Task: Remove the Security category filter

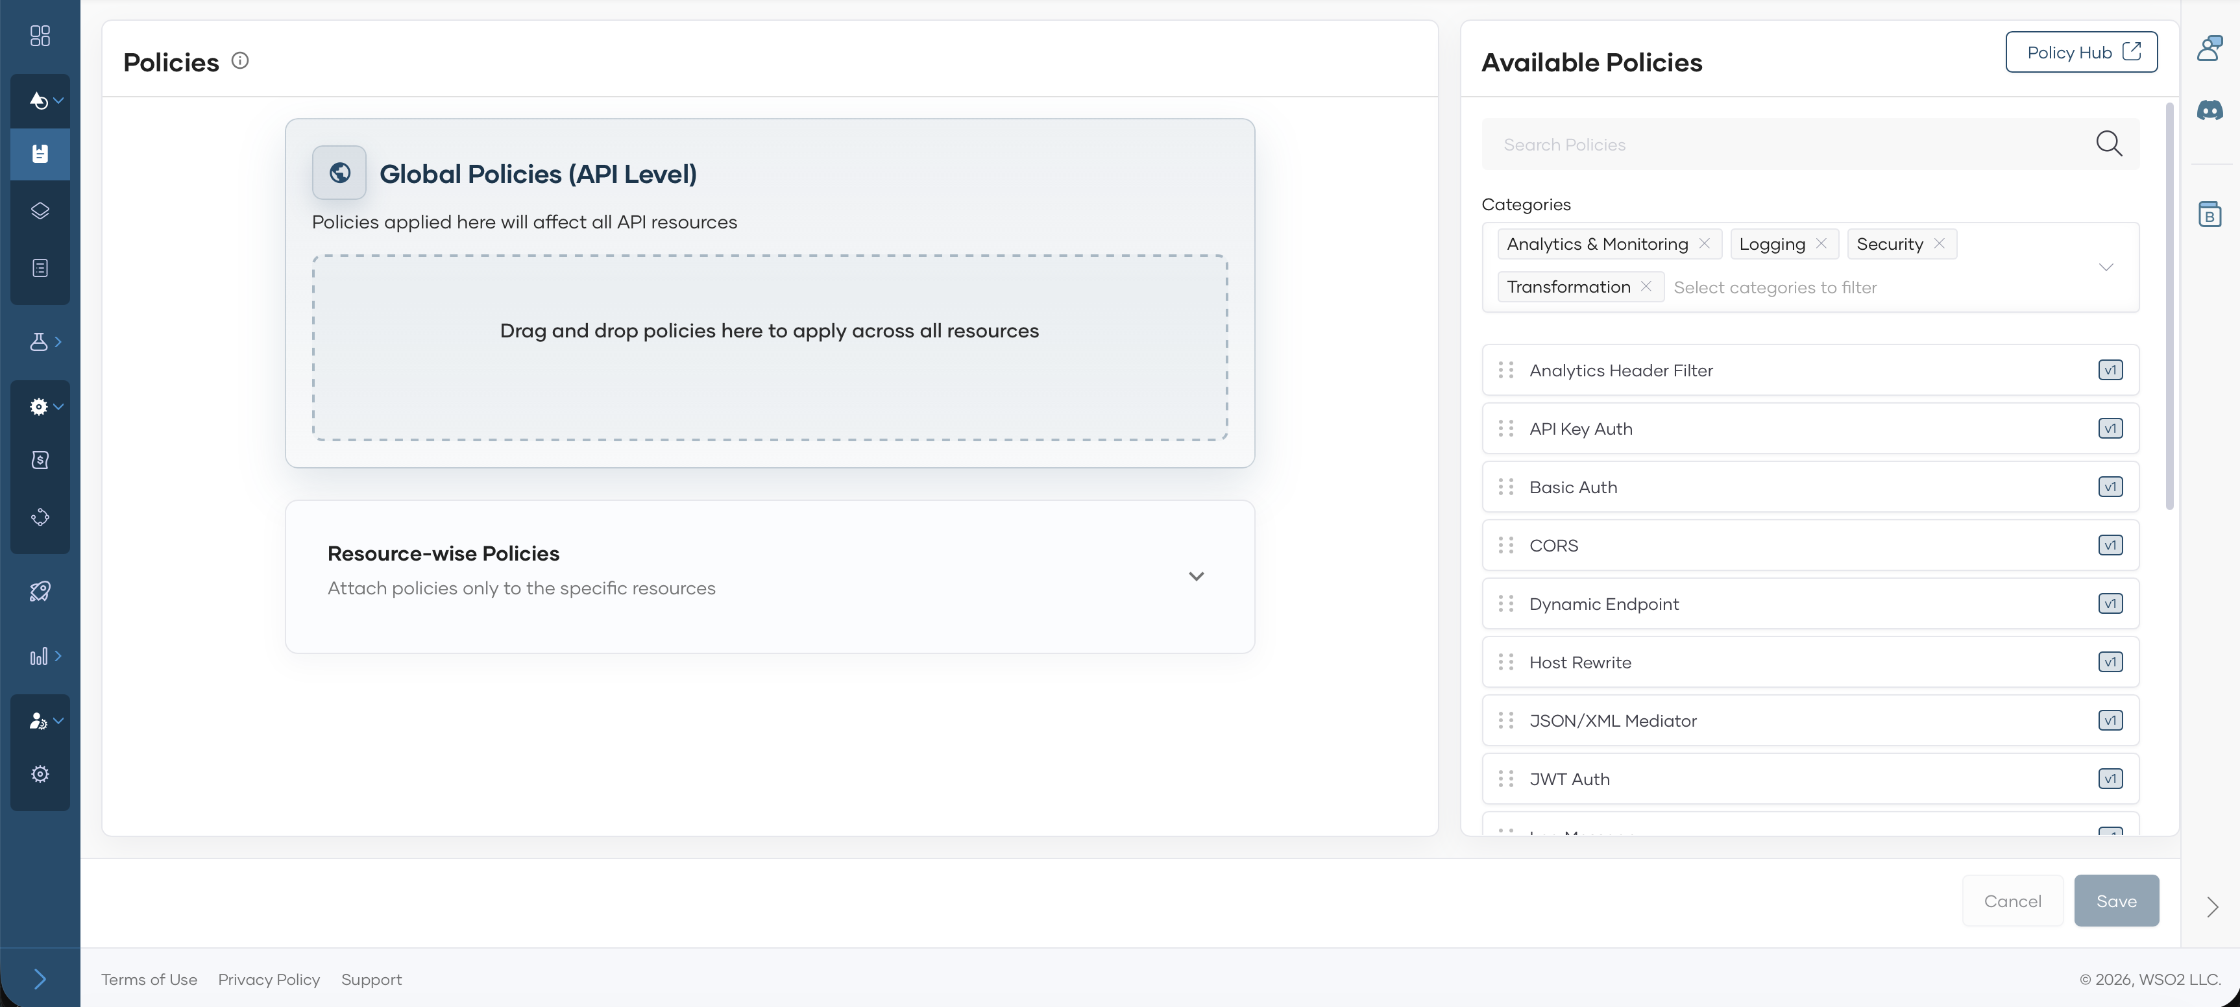Action: tap(1940, 243)
